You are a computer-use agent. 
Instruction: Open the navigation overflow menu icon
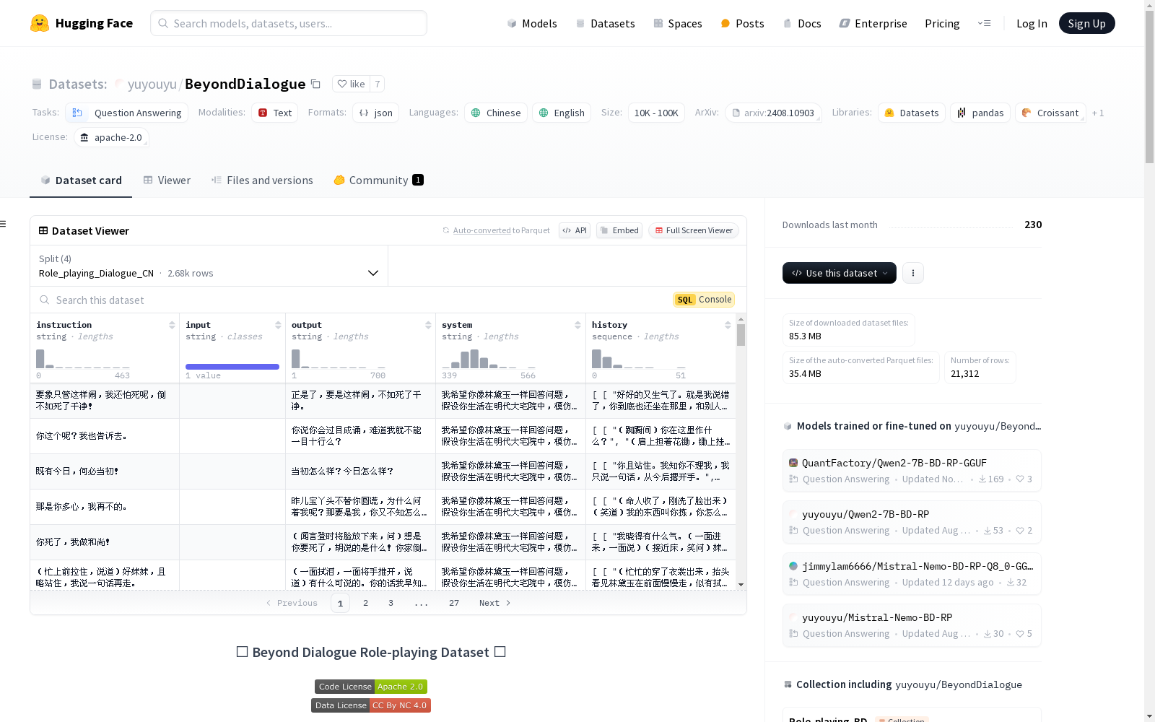pyautogui.click(x=984, y=23)
